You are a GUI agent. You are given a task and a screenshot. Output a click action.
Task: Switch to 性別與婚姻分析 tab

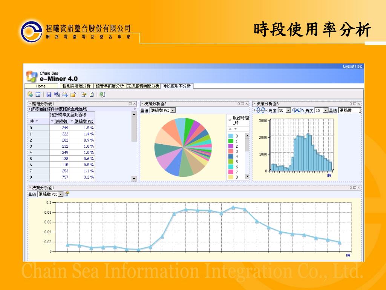pos(77,86)
